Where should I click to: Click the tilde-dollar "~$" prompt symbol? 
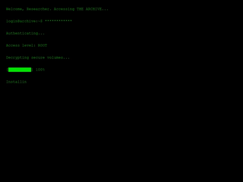(x=40, y=21)
